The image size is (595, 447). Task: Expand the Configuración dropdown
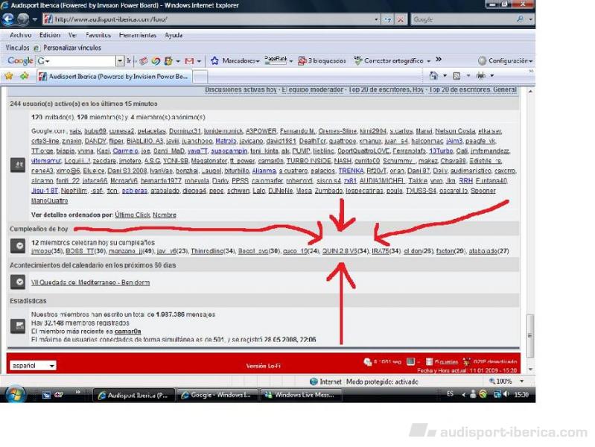[x=506, y=60]
